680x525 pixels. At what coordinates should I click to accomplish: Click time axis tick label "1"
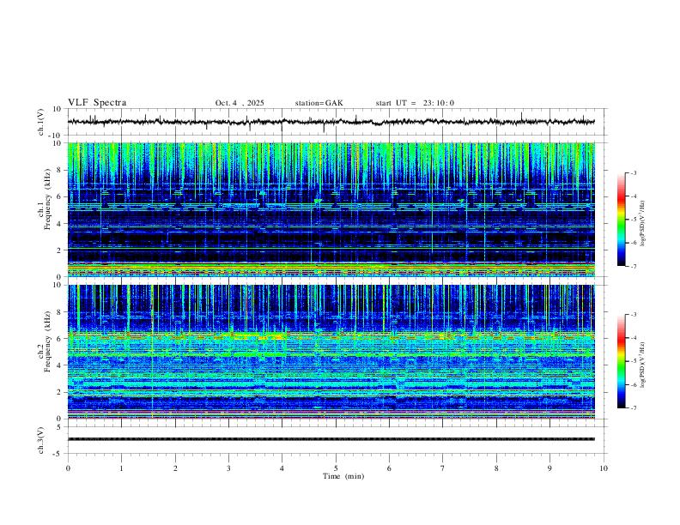pos(121,468)
